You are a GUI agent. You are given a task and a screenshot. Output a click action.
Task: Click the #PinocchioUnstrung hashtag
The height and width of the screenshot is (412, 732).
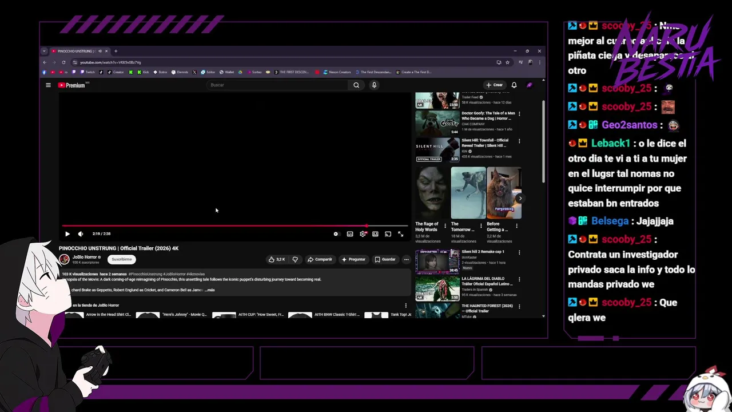pos(145,274)
